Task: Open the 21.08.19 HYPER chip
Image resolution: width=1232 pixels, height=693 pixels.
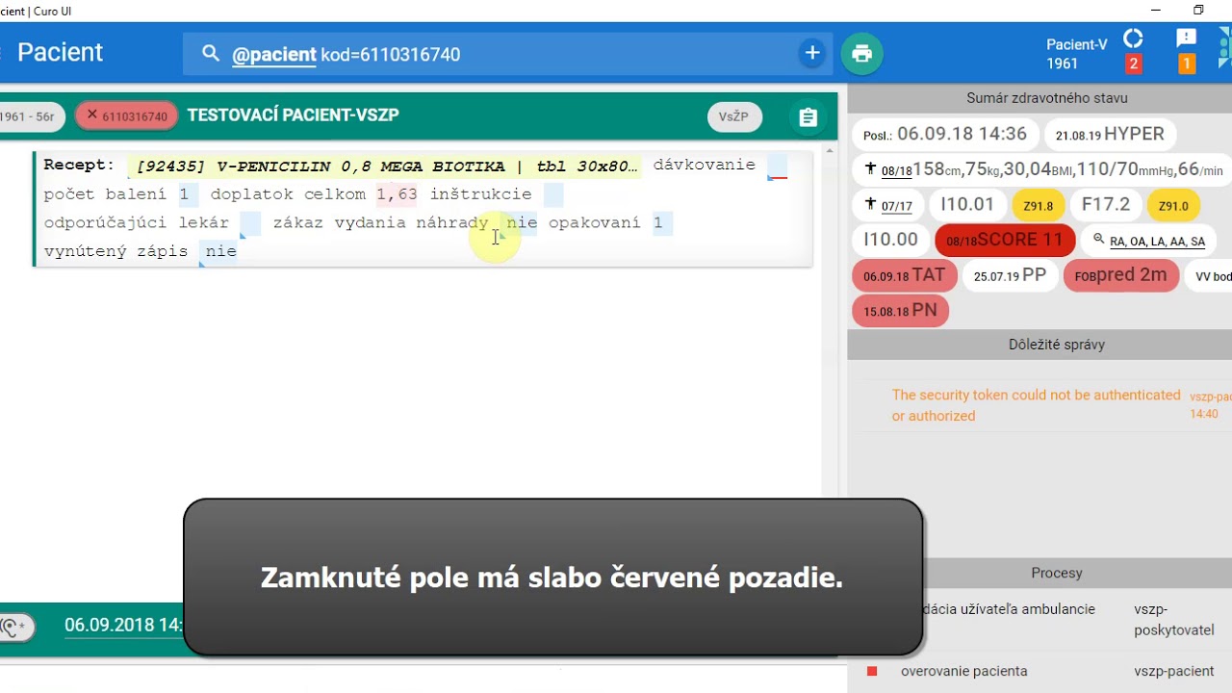Action: pyautogui.click(x=1109, y=135)
